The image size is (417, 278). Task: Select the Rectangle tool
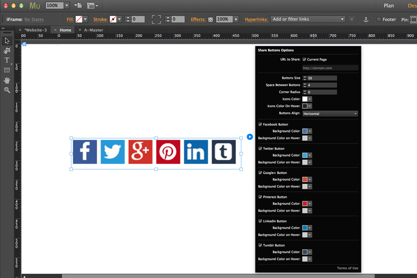point(7,70)
